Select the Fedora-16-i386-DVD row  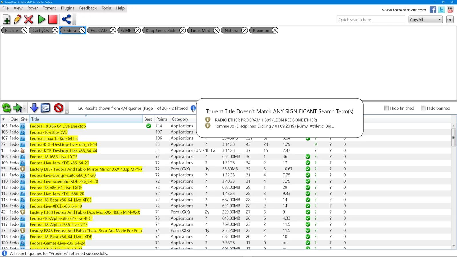coord(226,132)
